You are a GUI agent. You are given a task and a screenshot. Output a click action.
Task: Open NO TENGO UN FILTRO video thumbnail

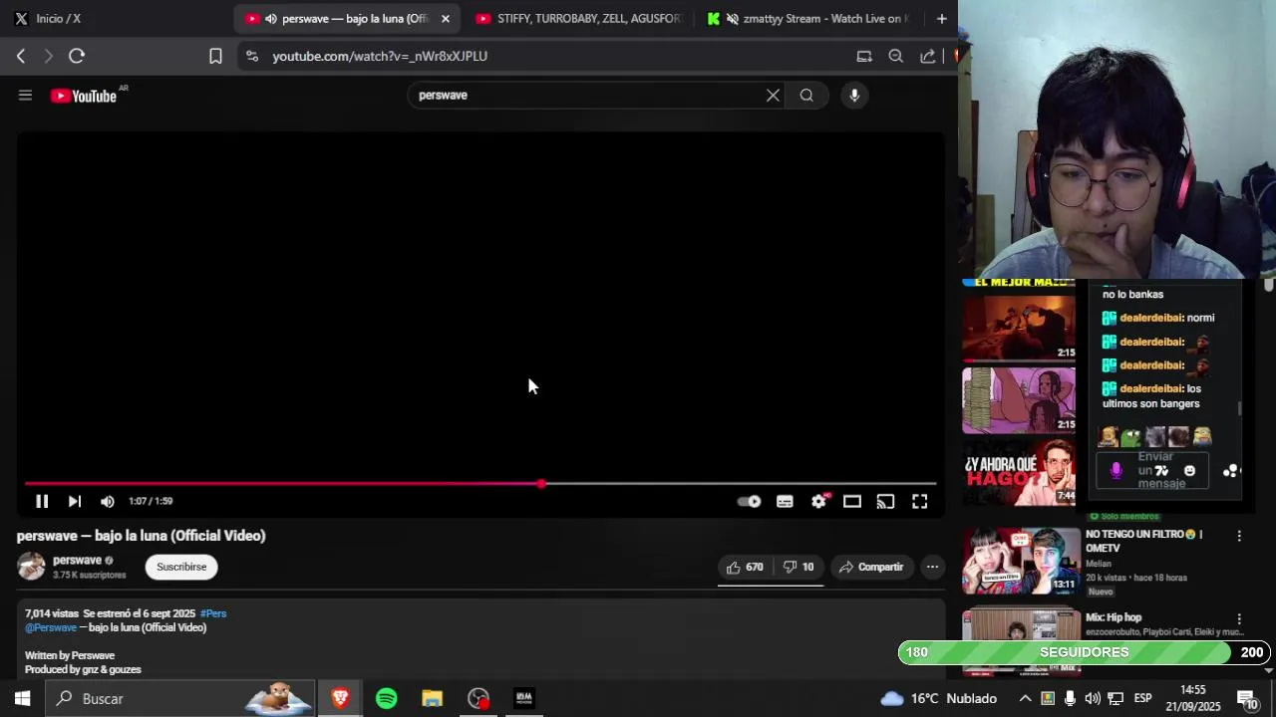coord(1020,560)
